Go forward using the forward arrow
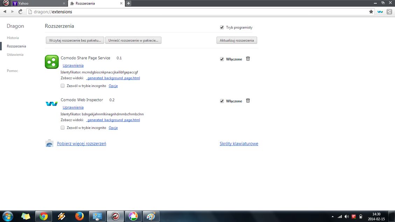Viewport: 395px width, 222px height. (x=12, y=12)
